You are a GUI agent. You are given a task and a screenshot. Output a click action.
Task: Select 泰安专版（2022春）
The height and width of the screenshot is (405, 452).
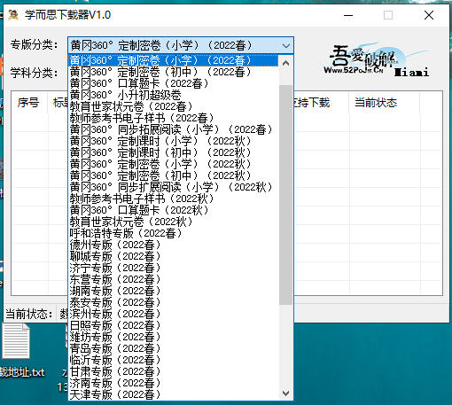[x=174, y=302]
